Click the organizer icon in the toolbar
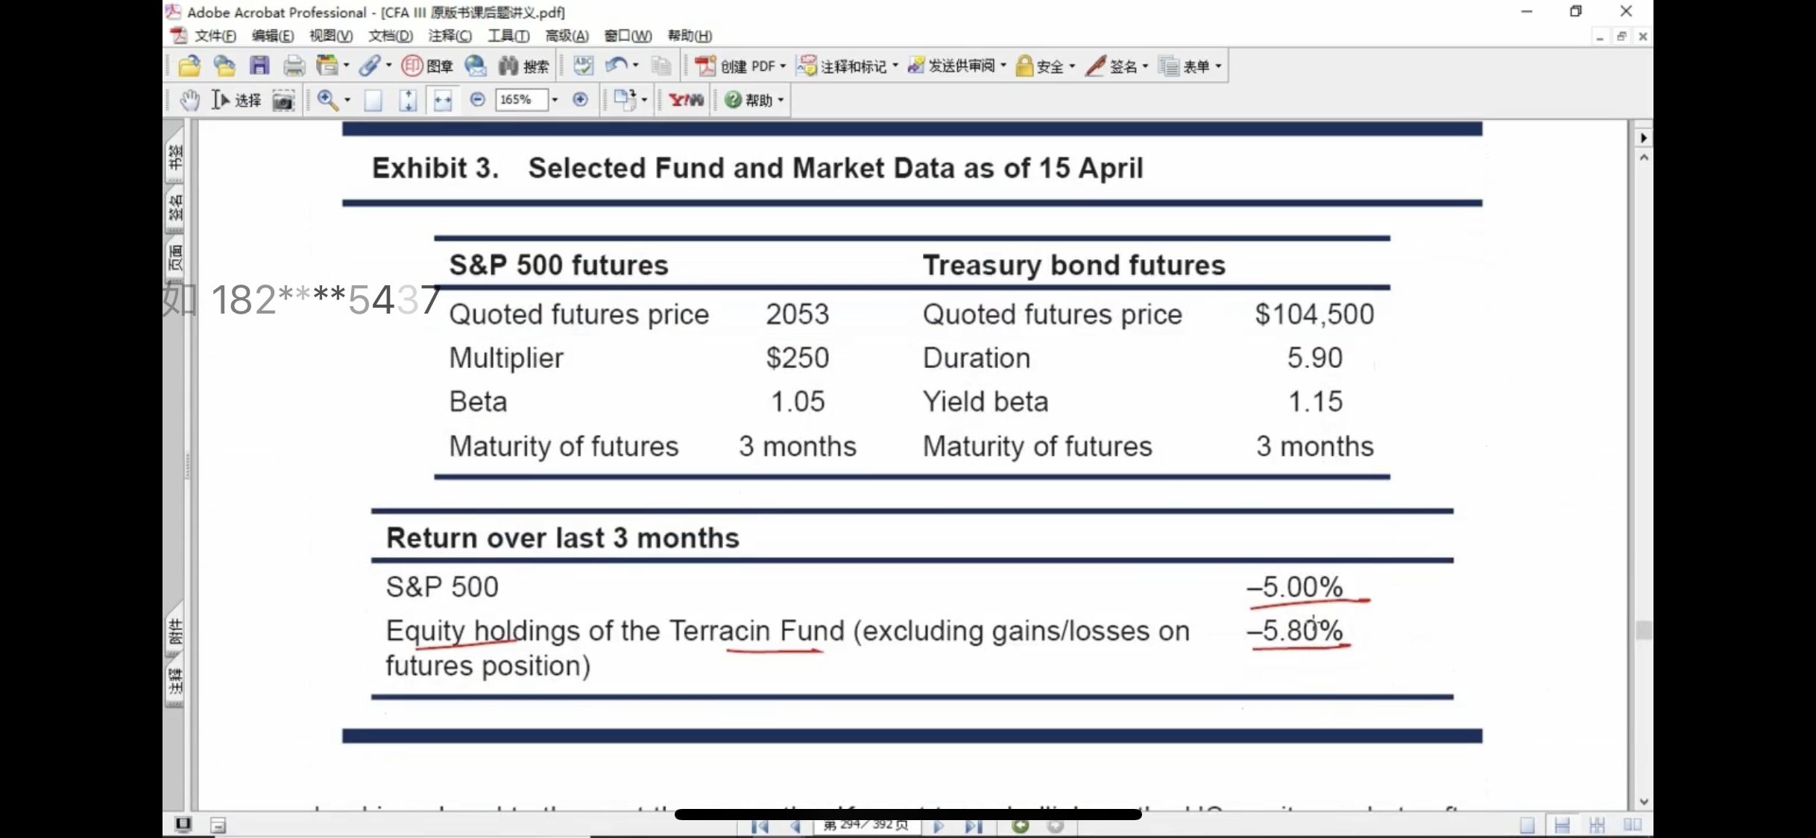Screen dimensions: 1816x838 (327, 66)
